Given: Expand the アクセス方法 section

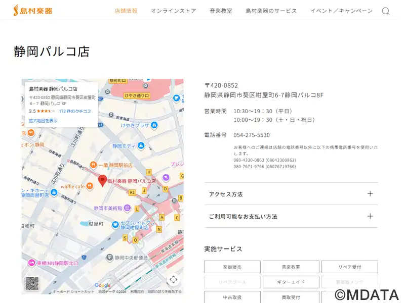Looking at the screenshot, I should click(291, 194).
